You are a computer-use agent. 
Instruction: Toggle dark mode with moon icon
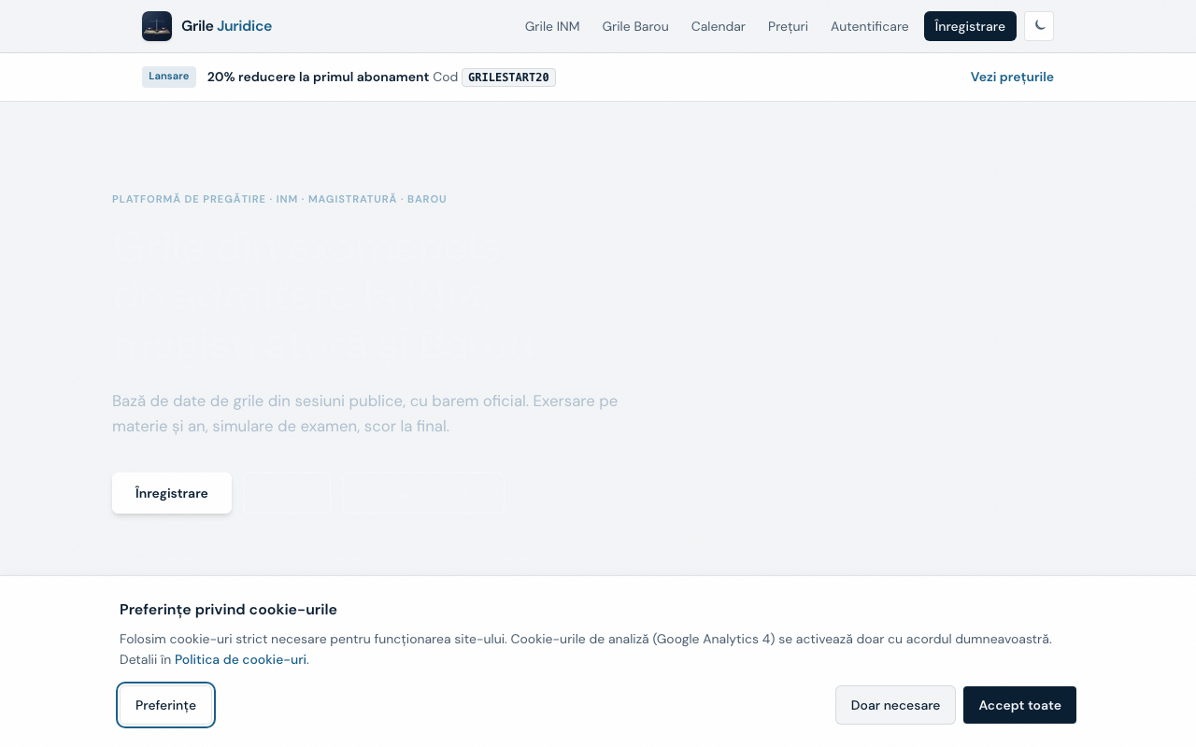[x=1039, y=26]
